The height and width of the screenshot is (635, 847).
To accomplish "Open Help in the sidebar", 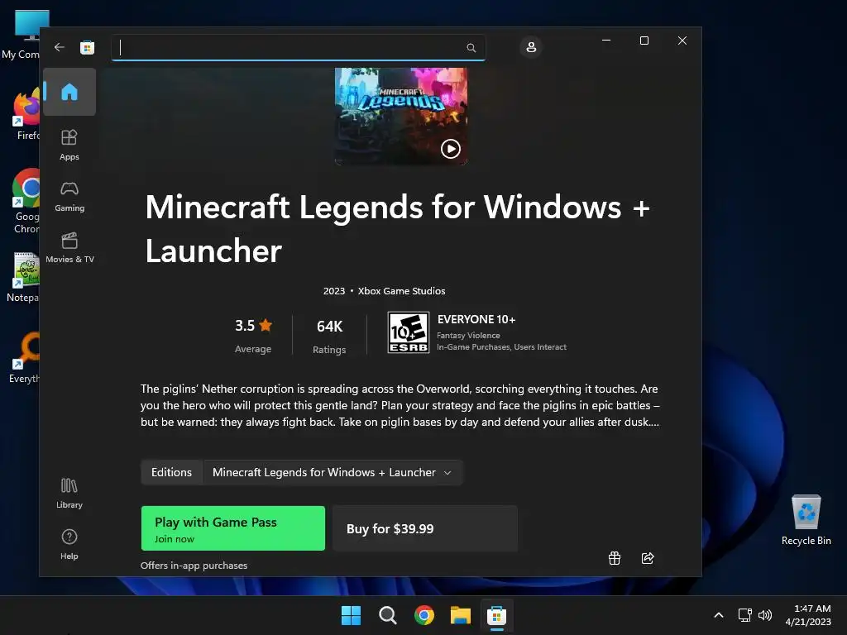I will (69, 544).
